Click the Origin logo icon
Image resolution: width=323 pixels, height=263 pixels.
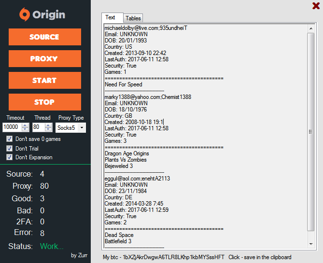pos(25,14)
